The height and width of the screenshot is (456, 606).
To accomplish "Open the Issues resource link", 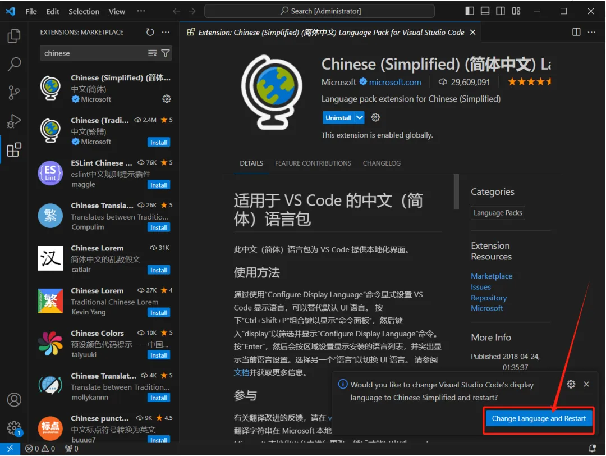I will click(481, 287).
